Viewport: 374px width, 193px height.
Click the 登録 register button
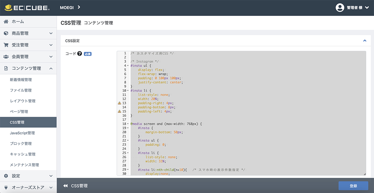pyautogui.click(x=353, y=186)
